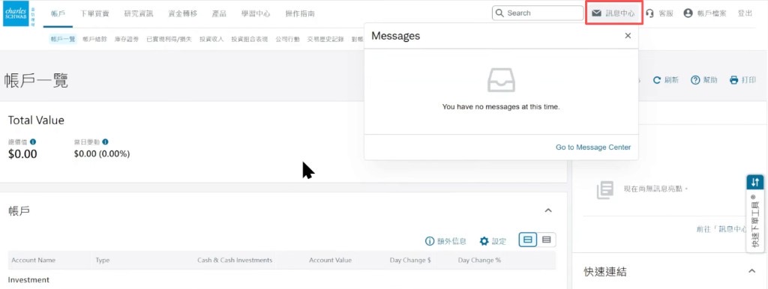Image resolution: width=768 pixels, height=289 pixels.
Task: Select the 帳戶結餘 sub-tab
Action: (x=95, y=39)
